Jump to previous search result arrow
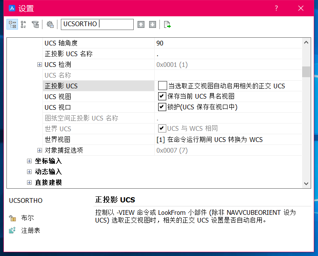This screenshot has width=318, height=256. pyautogui.click(x=141, y=24)
